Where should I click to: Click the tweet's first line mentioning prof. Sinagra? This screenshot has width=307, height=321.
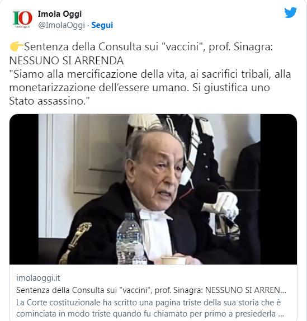(x=141, y=47)
